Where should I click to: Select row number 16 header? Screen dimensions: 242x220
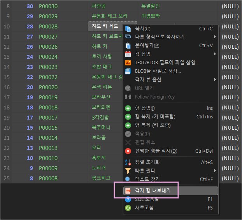(x=6, y=87)
